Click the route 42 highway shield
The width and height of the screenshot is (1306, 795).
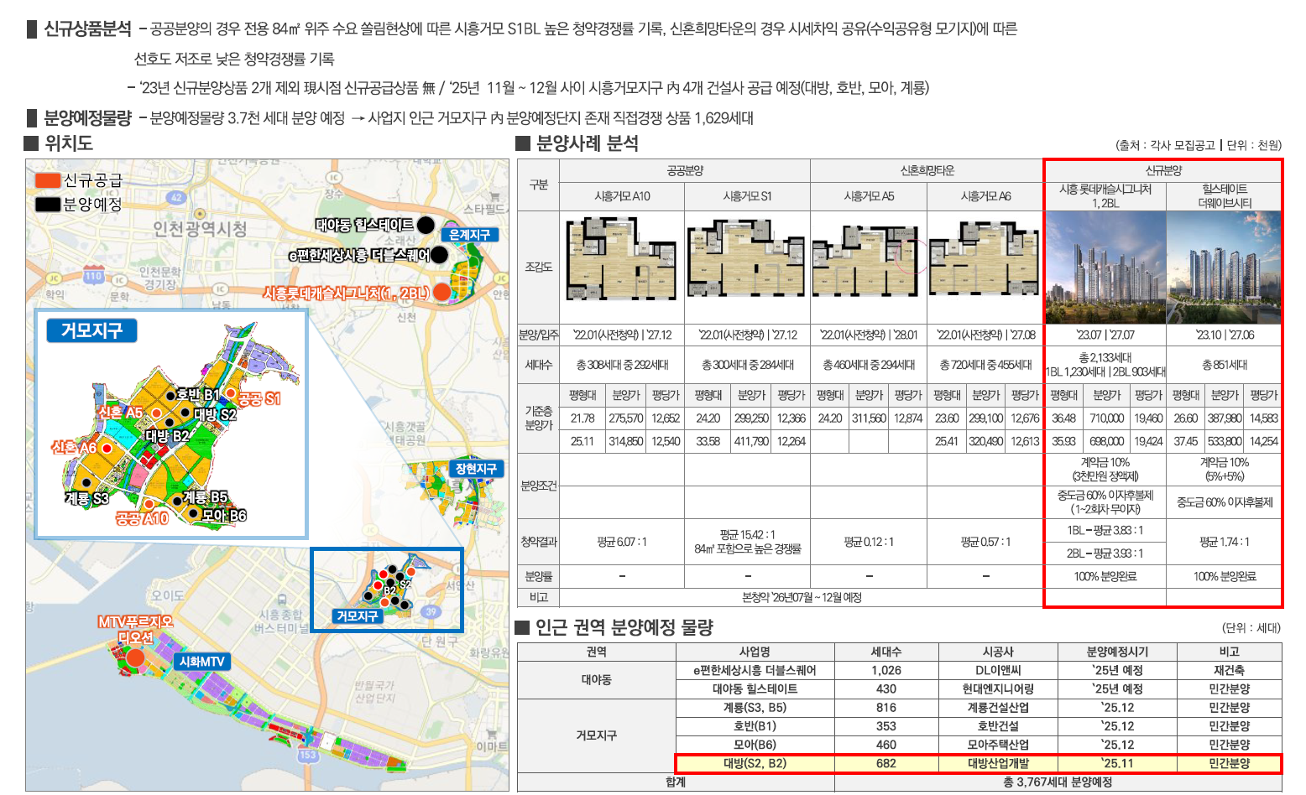tap(176, 197)
